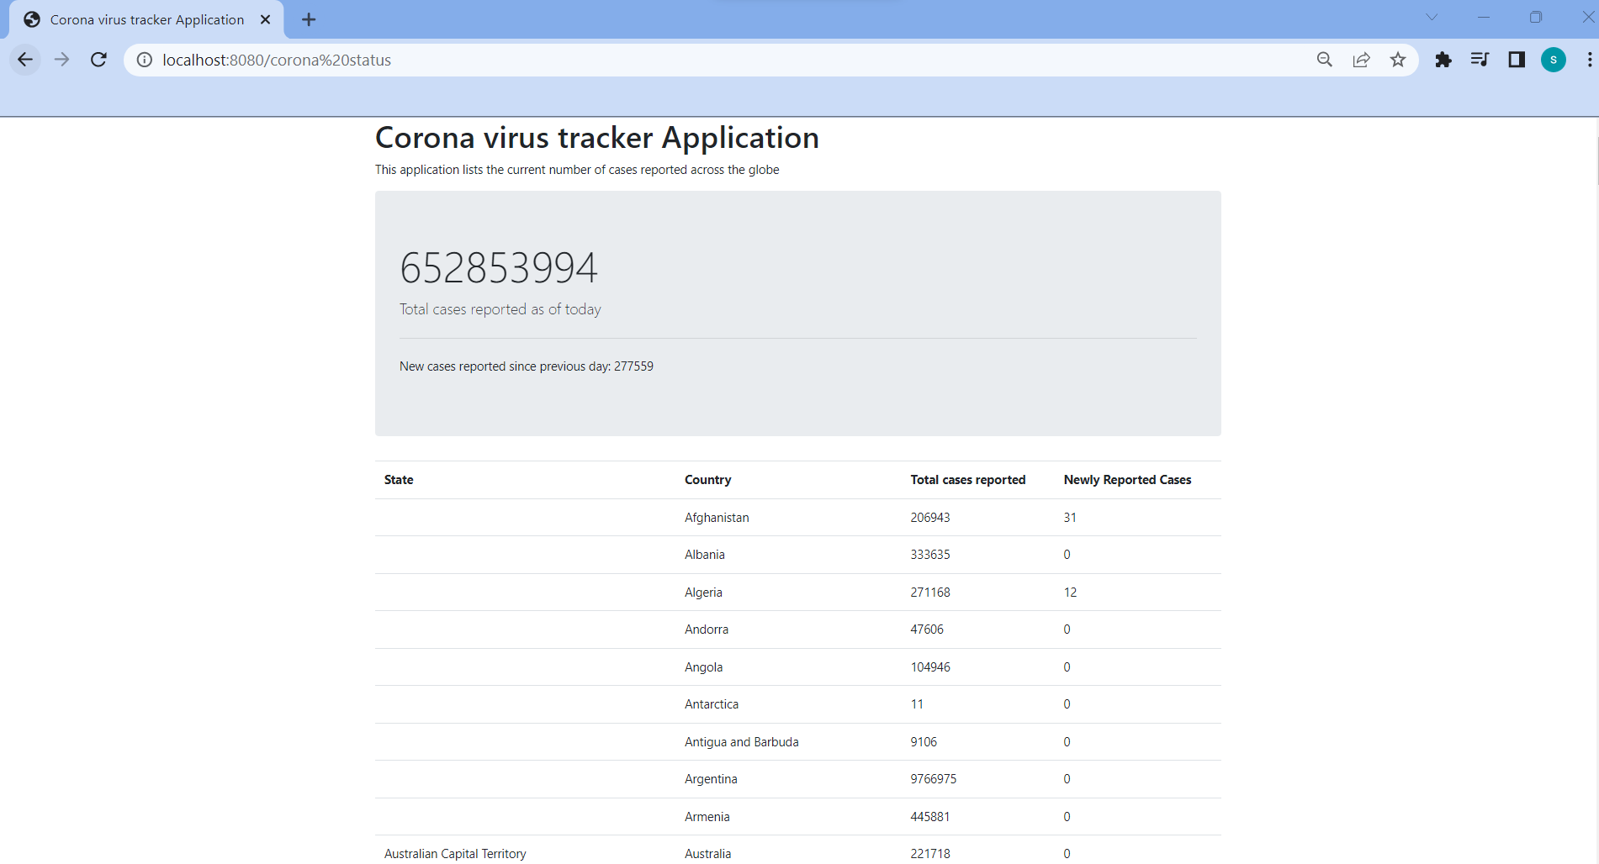Open the zoom magnifier icon
This screenshot has height=864, width=1599.
(x=1324, y=60)
